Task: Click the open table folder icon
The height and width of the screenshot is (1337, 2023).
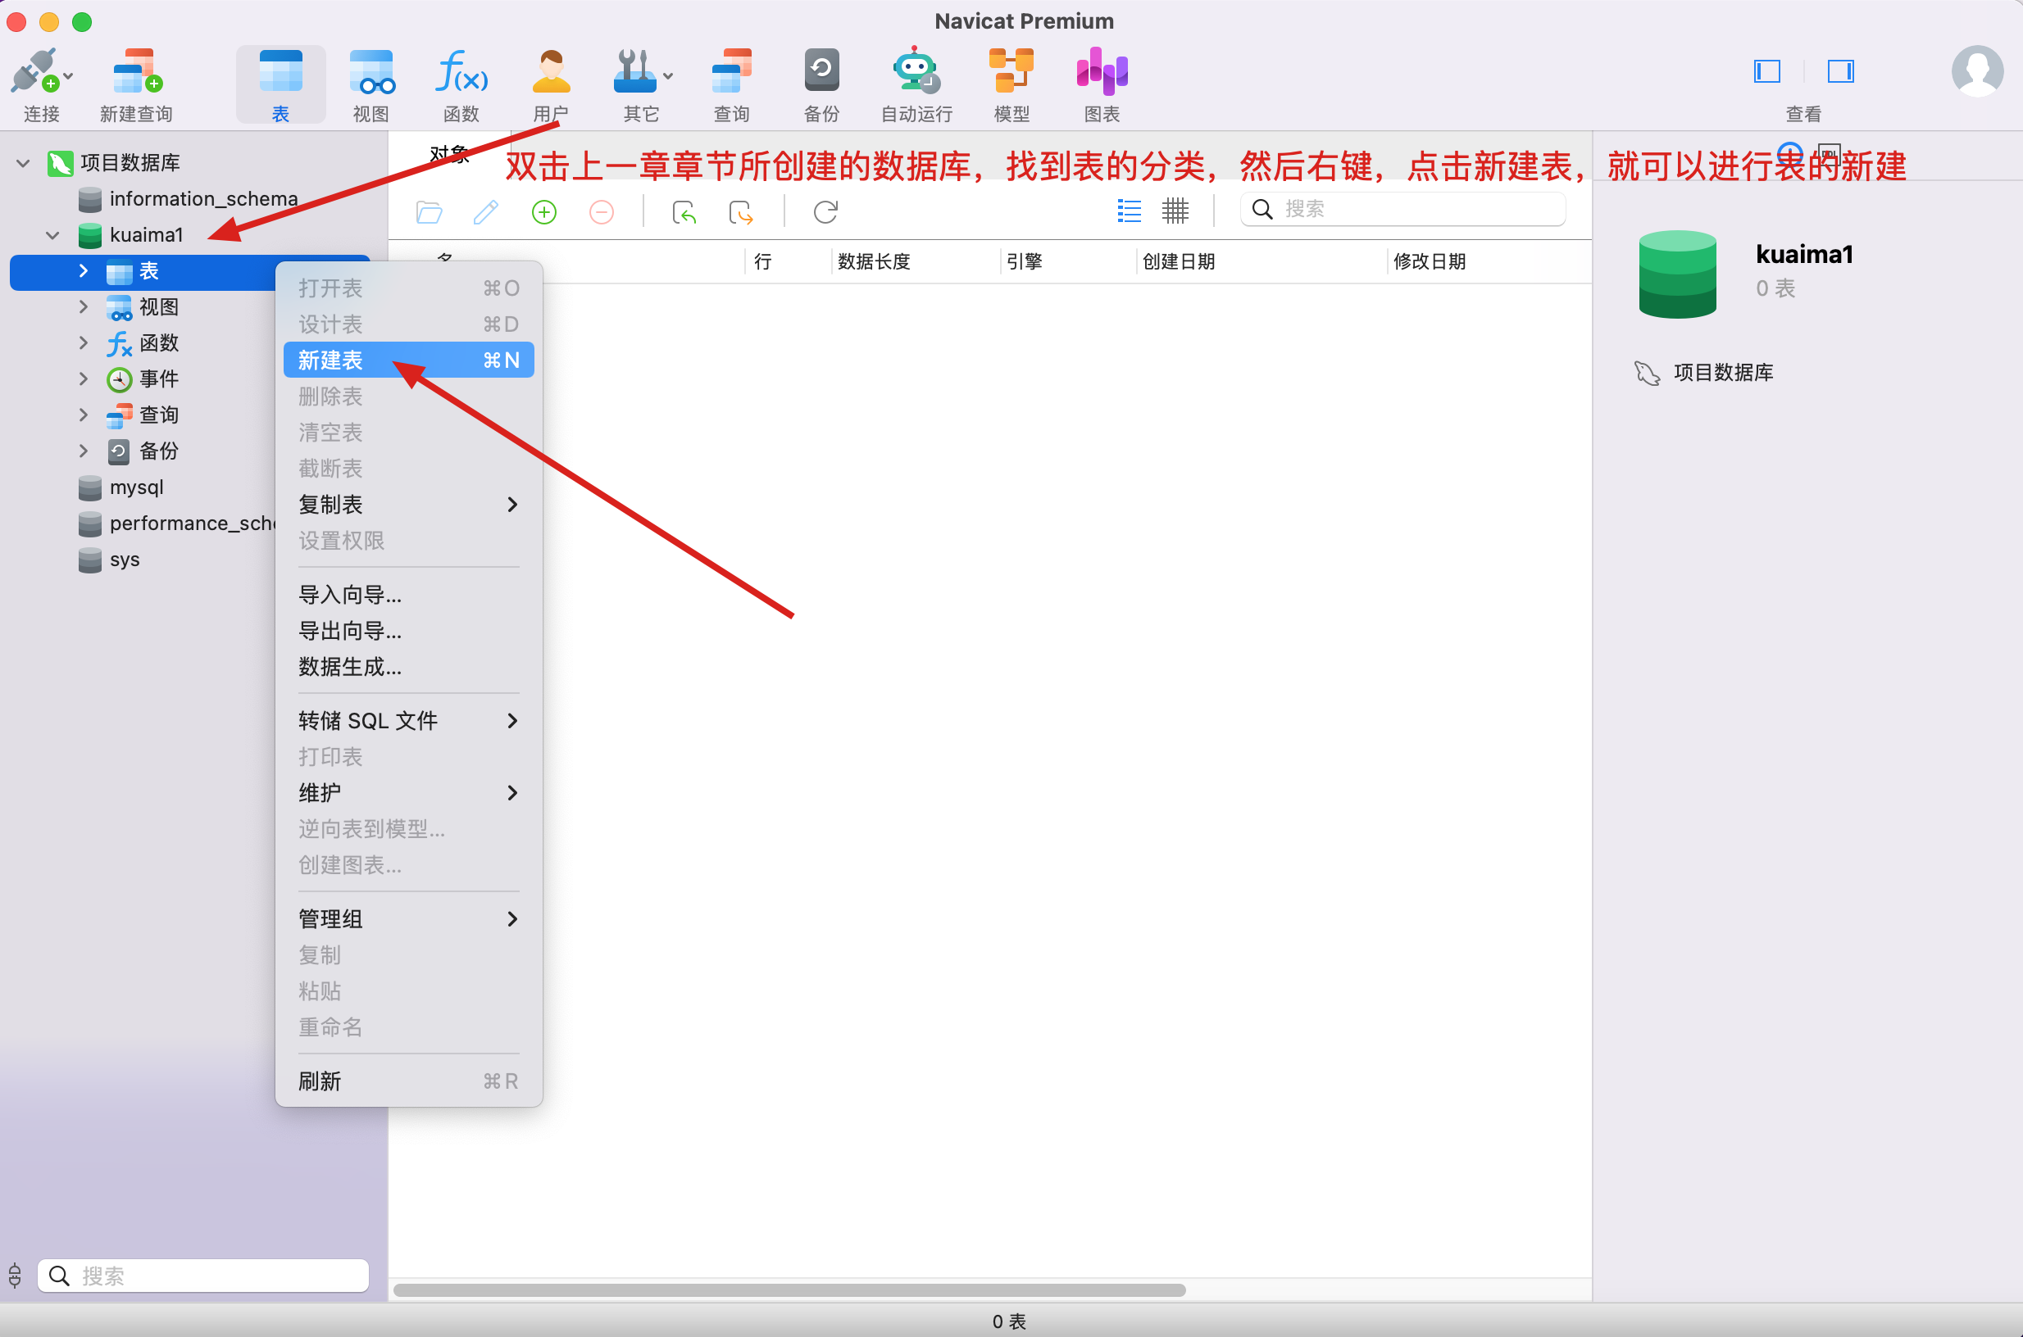Action: (430, 211)
